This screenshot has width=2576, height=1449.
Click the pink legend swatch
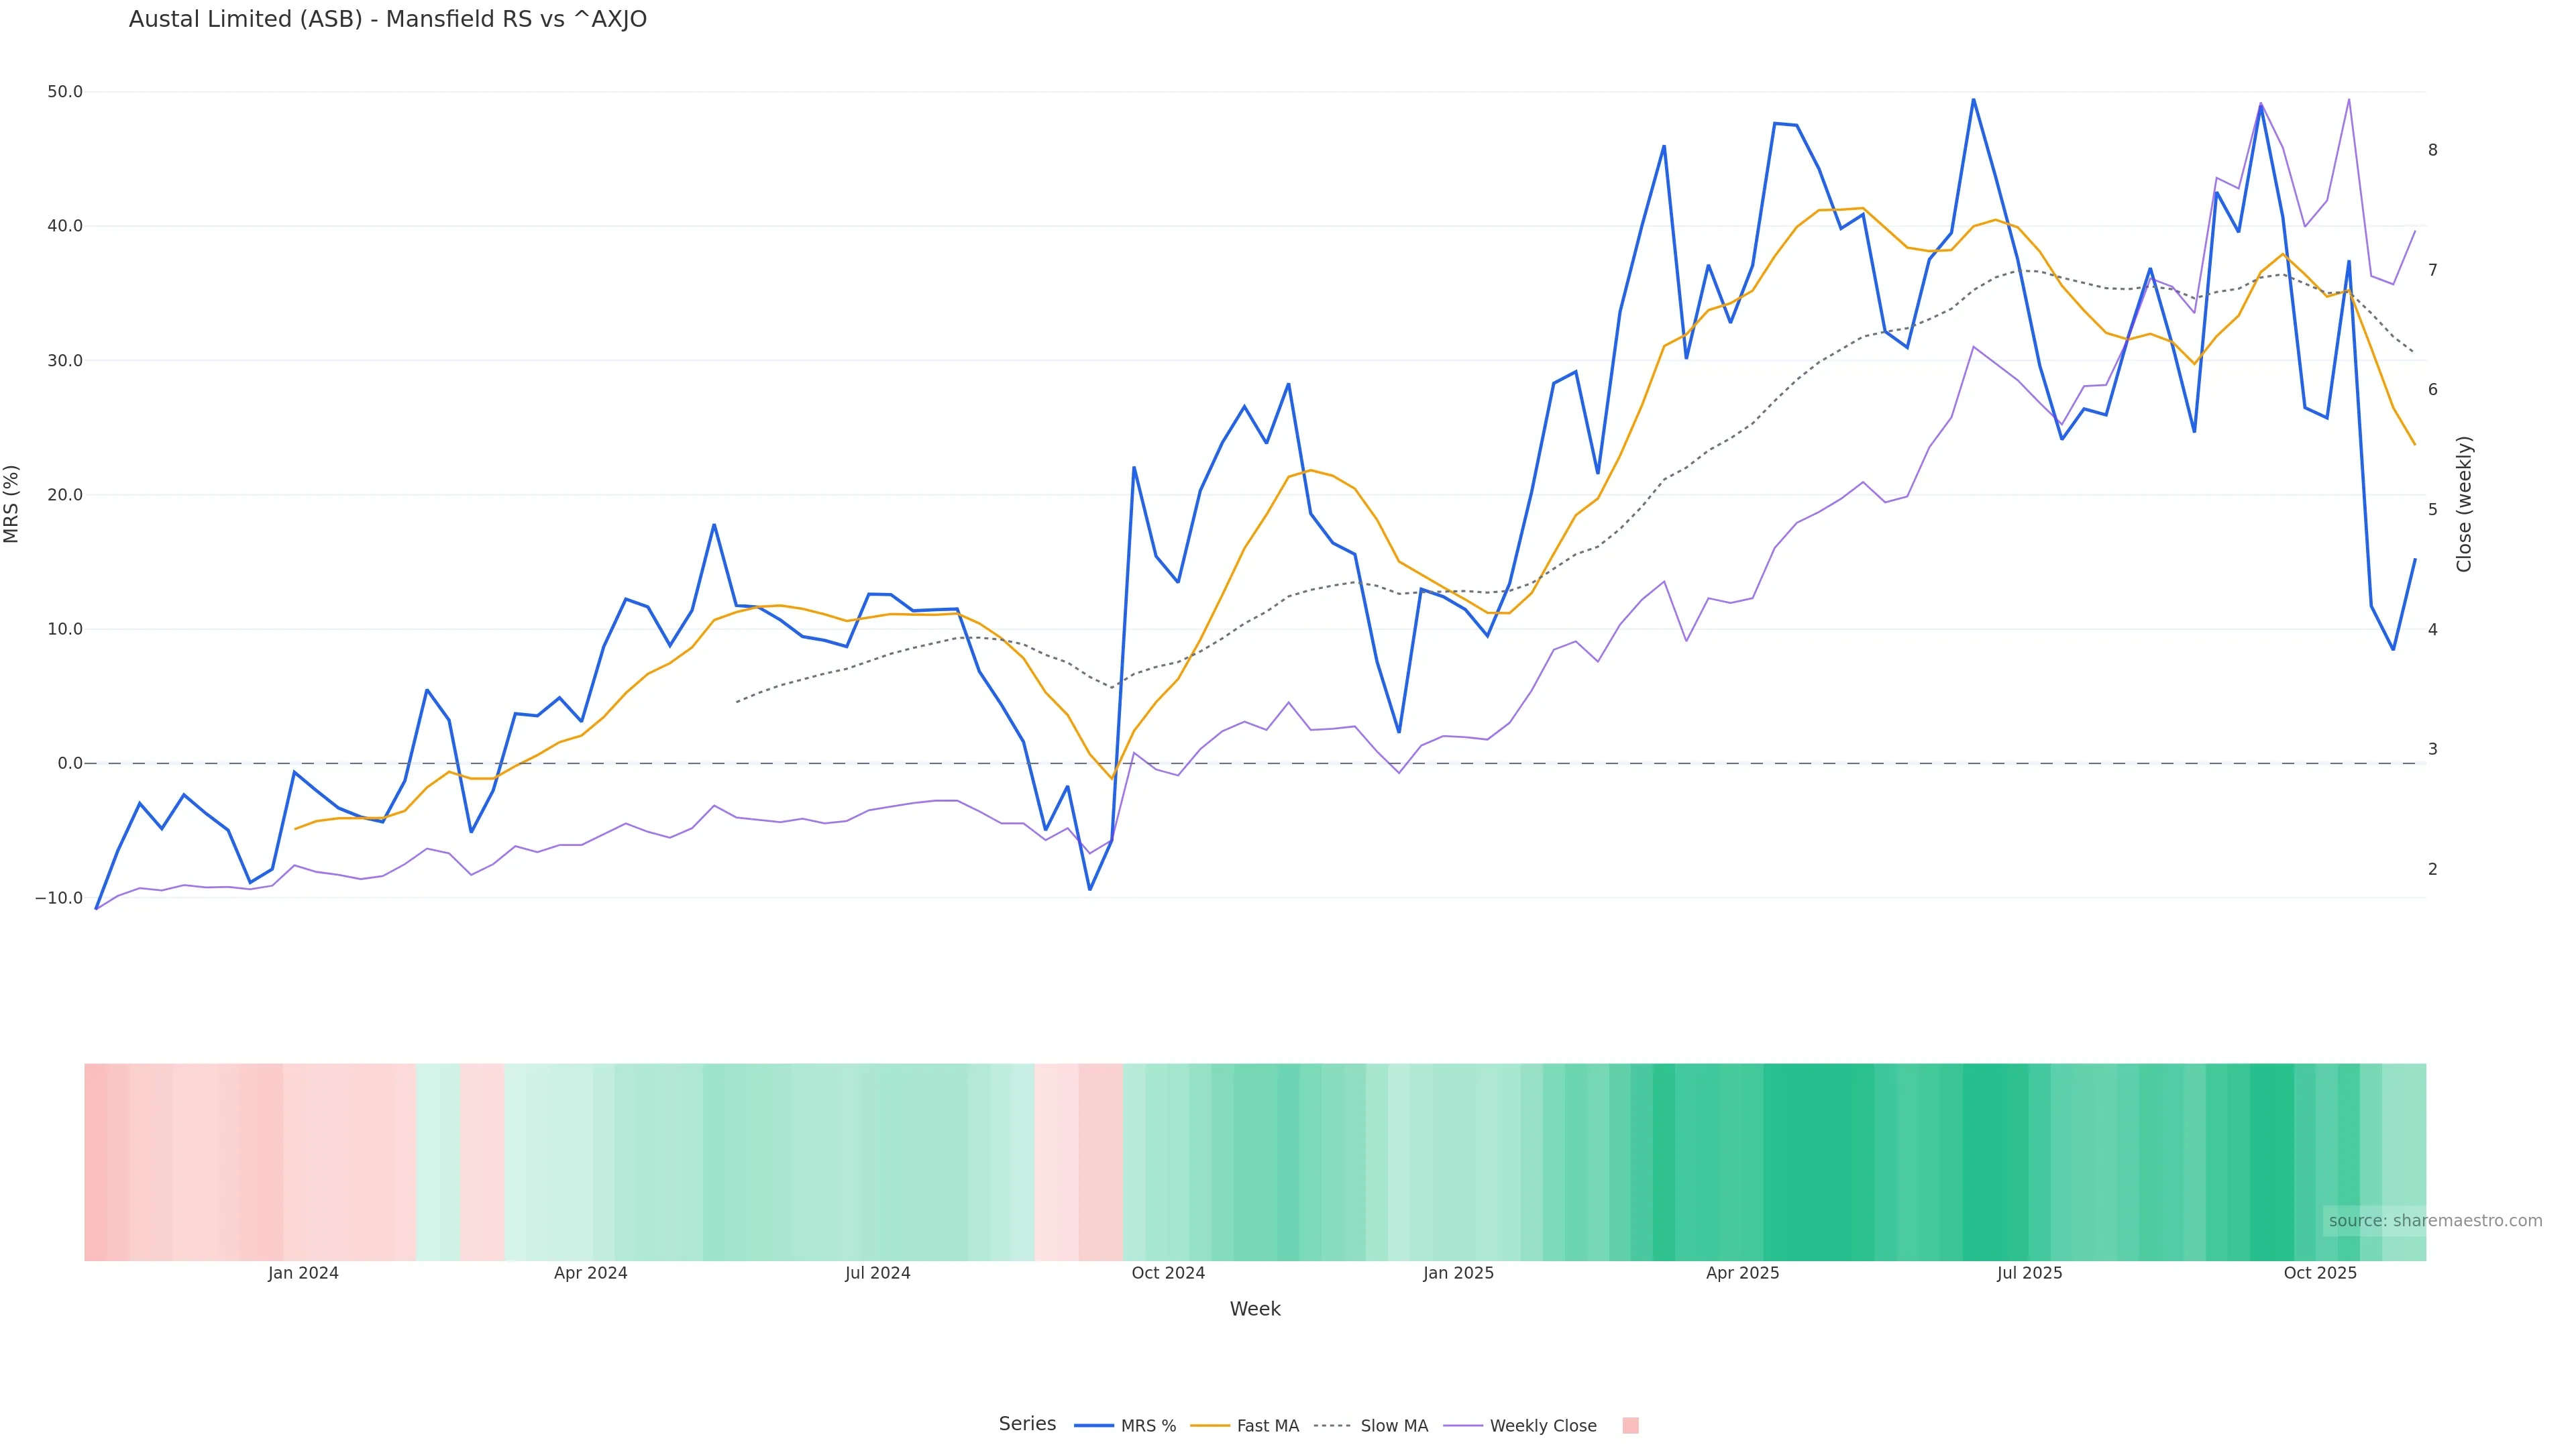pos(1630,1426)
